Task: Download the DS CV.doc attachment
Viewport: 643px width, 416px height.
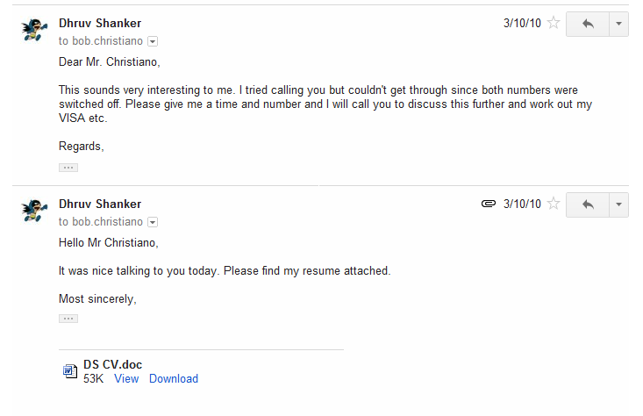Action: click(x=174, y=378)
